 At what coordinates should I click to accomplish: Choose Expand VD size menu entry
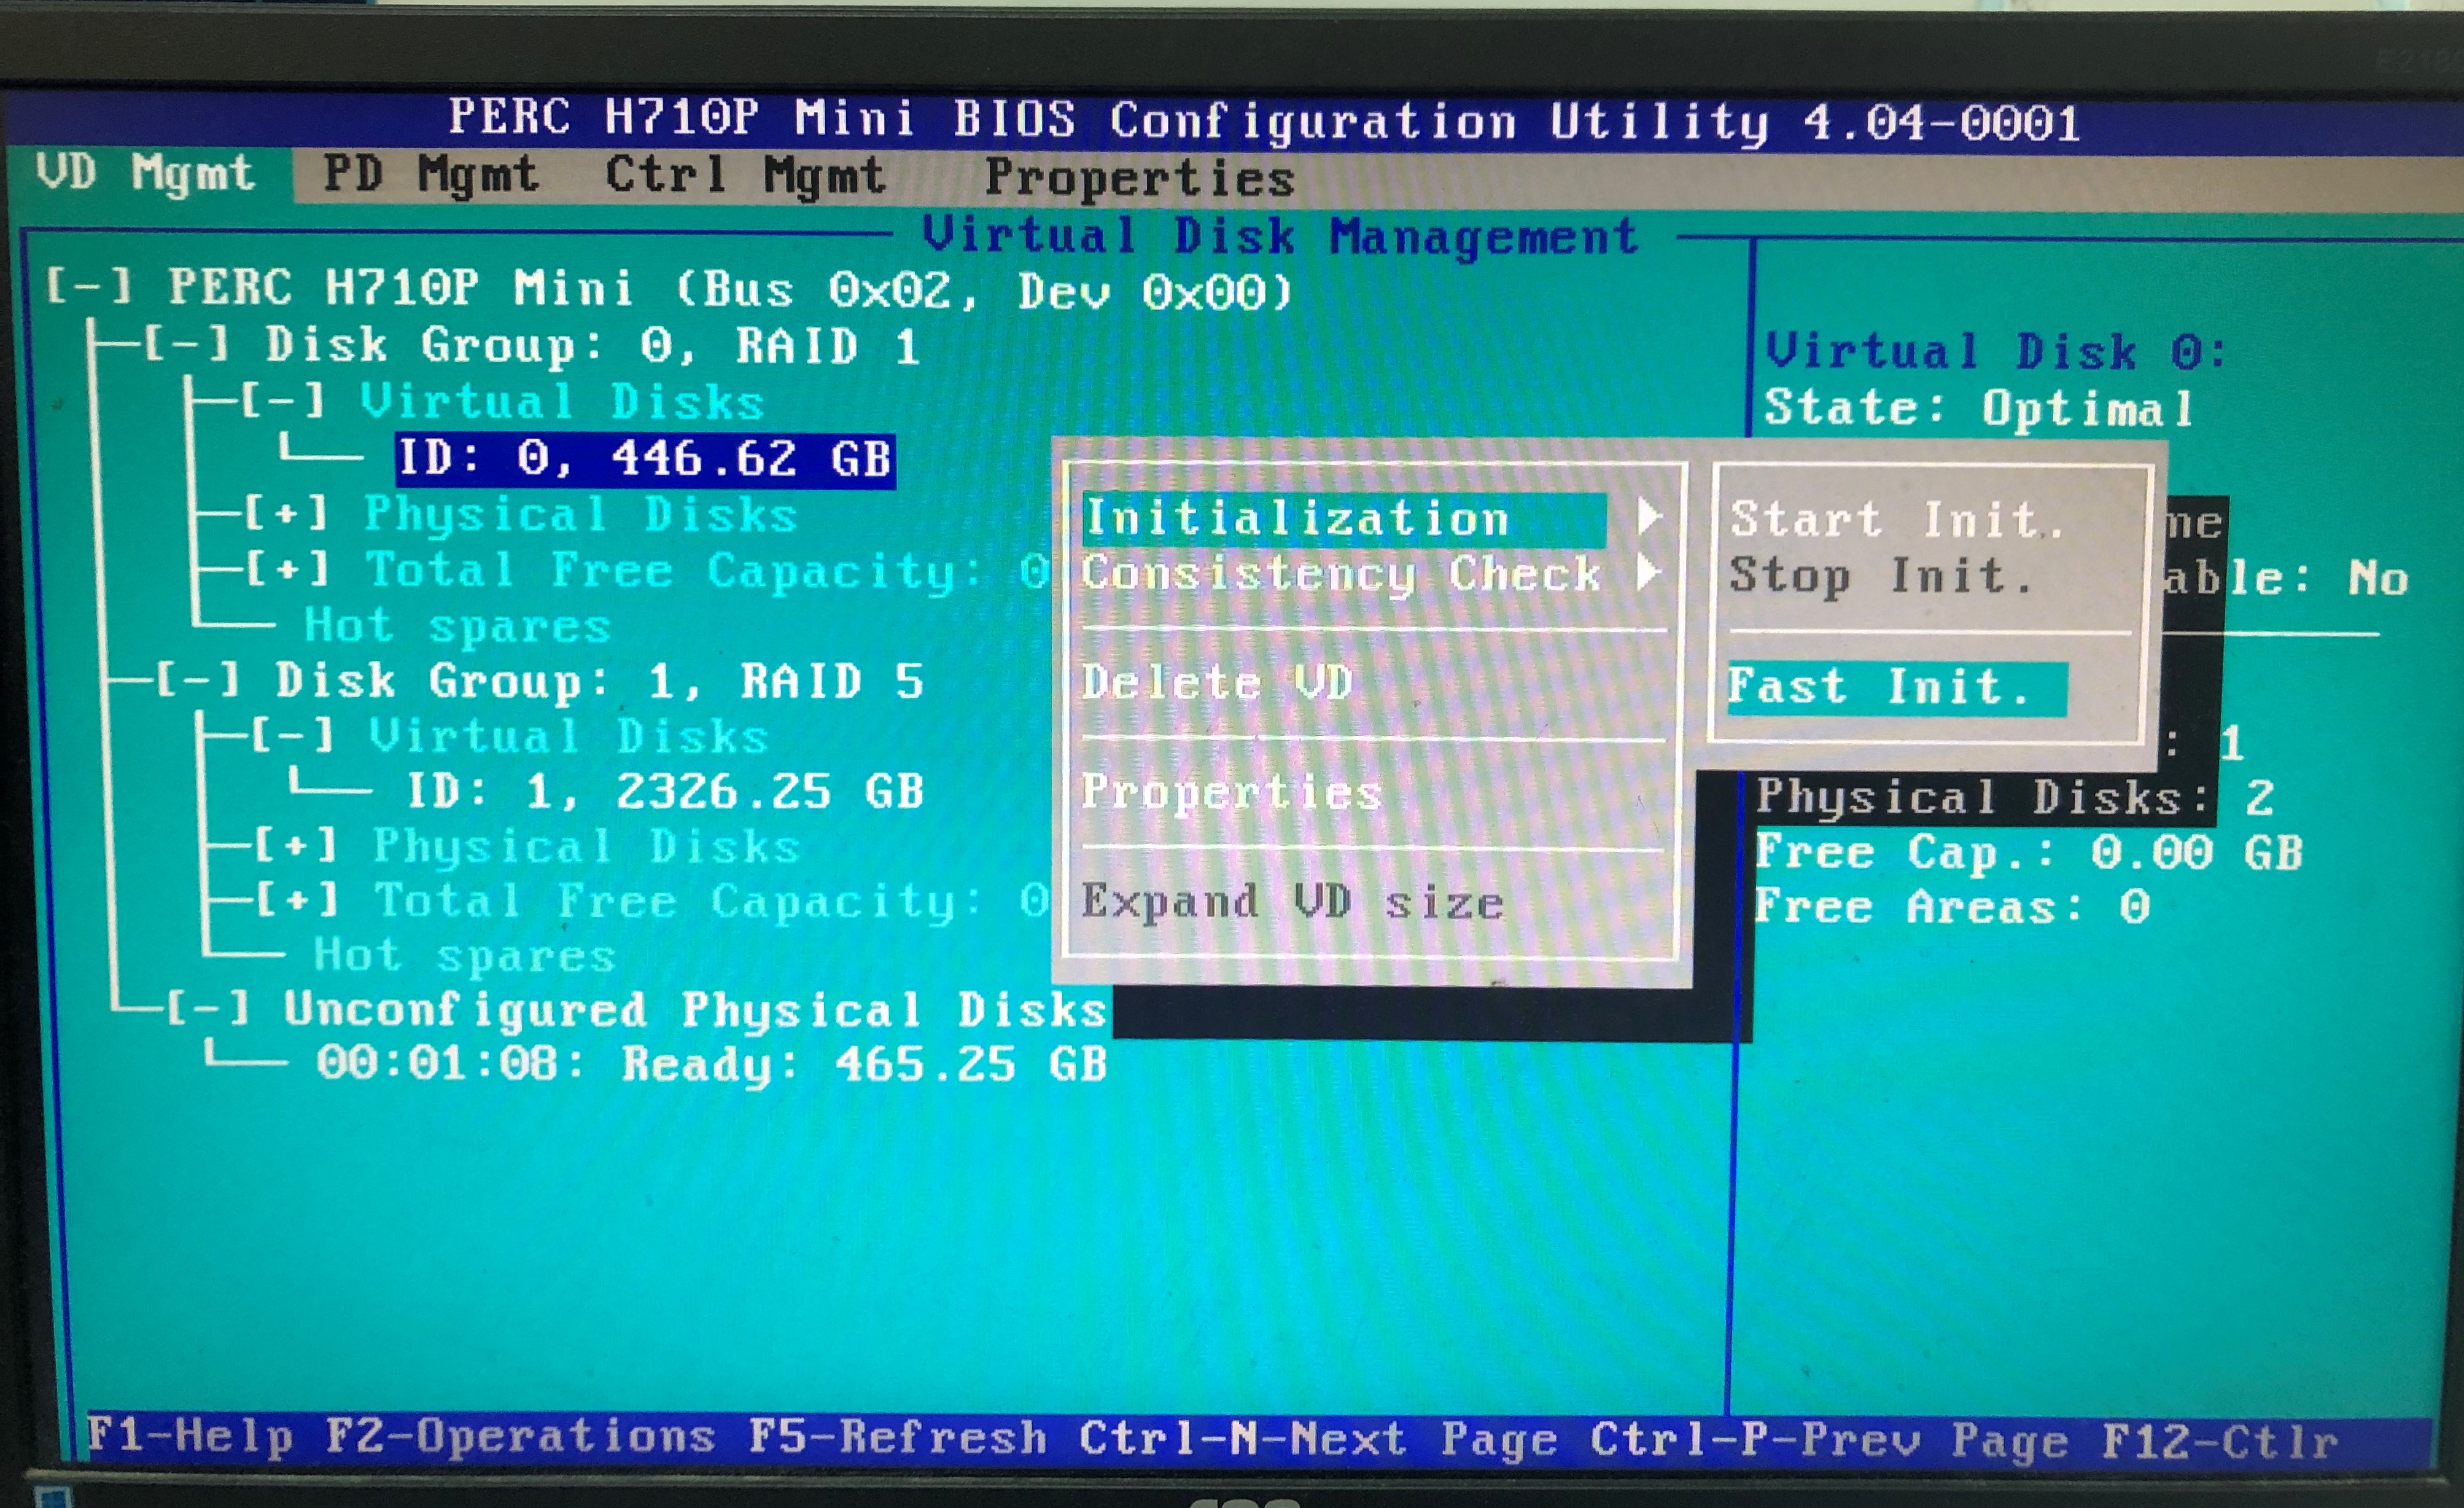(x=1292, y=904)
